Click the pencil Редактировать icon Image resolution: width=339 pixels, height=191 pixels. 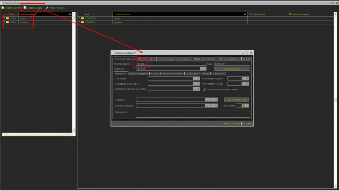(x=47, y=8)
